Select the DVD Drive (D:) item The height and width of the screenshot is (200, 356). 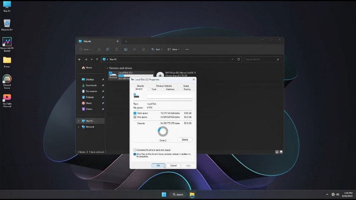176,74
